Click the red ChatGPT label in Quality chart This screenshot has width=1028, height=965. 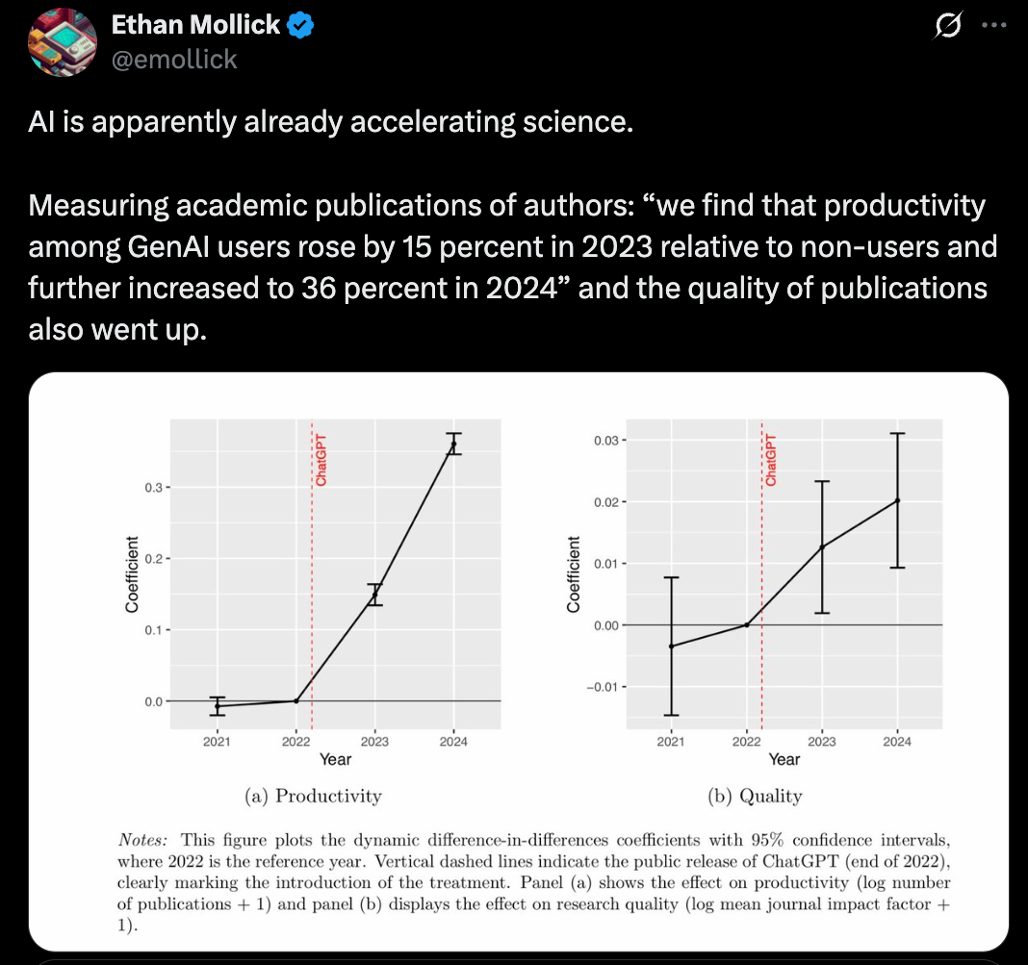(771, 460)
